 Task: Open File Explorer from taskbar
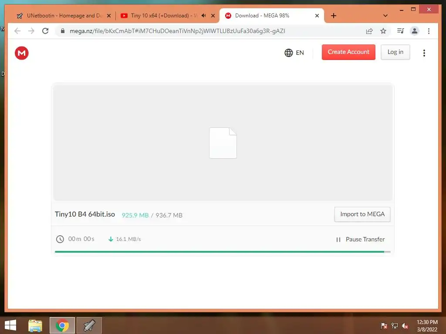click(x=35, y=325)
